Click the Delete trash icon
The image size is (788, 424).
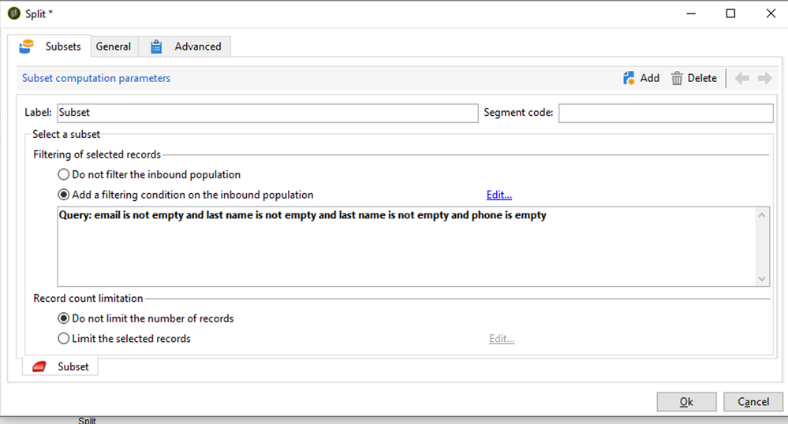tap(677, 78)
